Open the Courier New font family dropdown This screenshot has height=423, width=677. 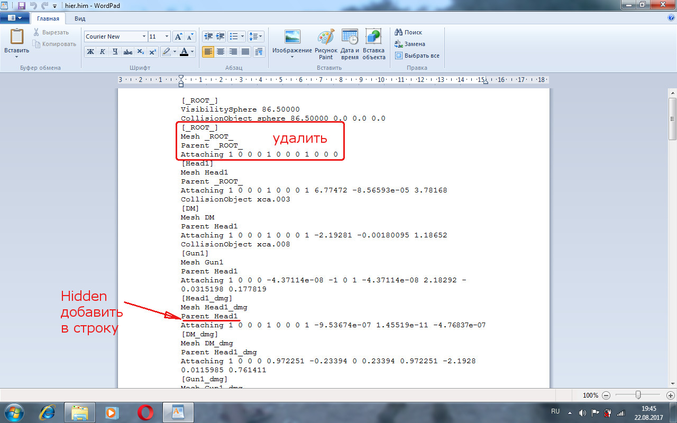pyautogui.click(x=144, y=36)
